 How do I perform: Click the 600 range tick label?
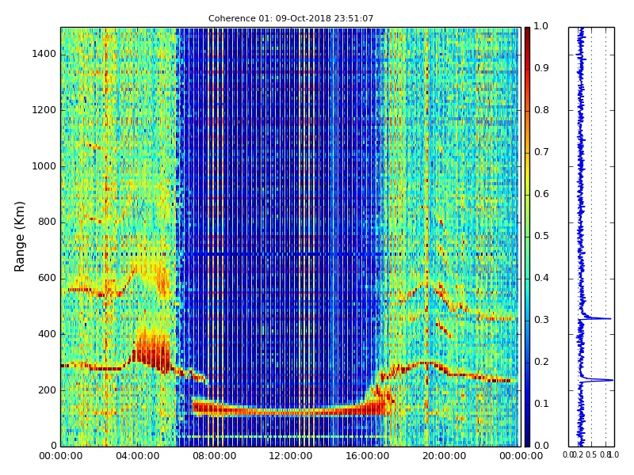point(47,279)
